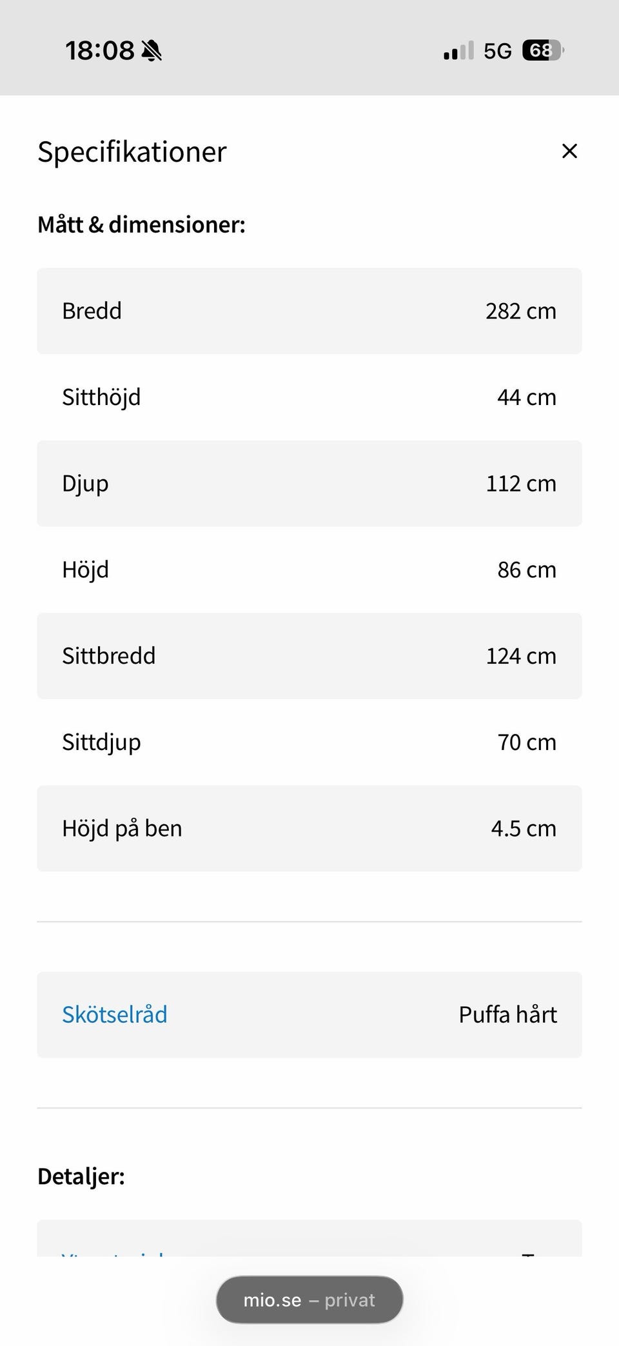Select the Bredd 282 cm row
619x1346 pixels.
pos(309,311)
